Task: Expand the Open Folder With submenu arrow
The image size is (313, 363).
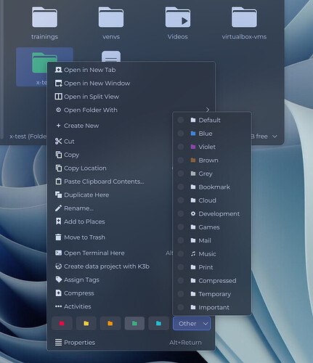Action: 208,110
